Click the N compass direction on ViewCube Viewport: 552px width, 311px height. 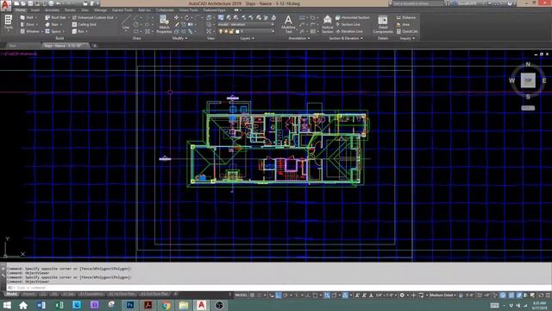528,64
